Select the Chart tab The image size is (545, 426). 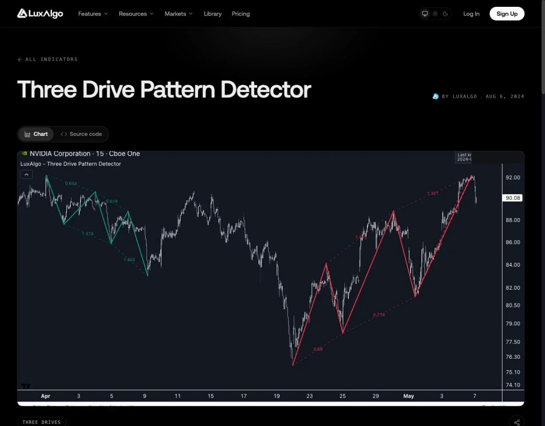click(x=36, y=134)
